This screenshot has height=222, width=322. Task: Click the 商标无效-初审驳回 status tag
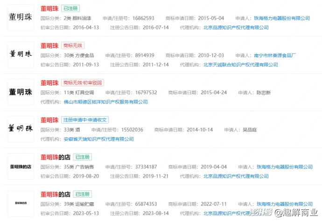point(82,83)
